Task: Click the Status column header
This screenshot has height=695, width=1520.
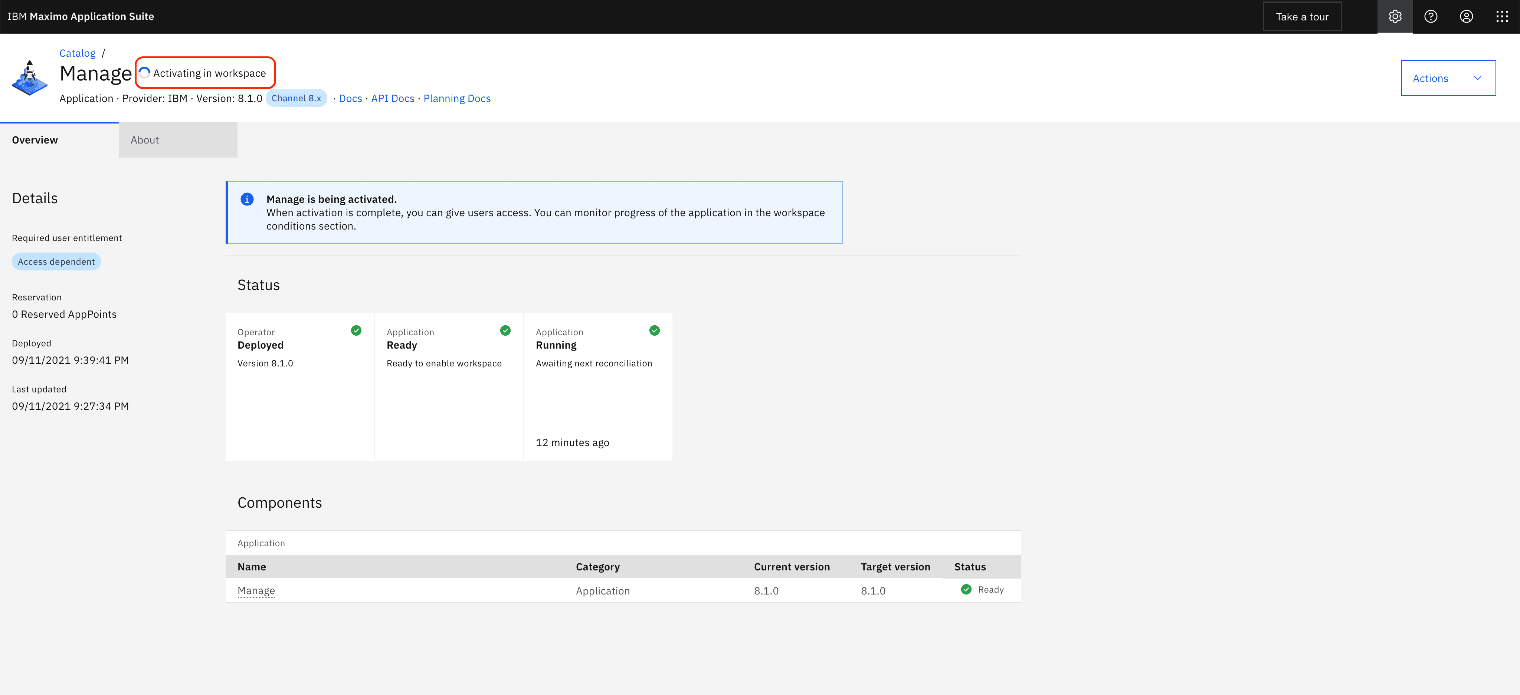Action: click(970, 566)
